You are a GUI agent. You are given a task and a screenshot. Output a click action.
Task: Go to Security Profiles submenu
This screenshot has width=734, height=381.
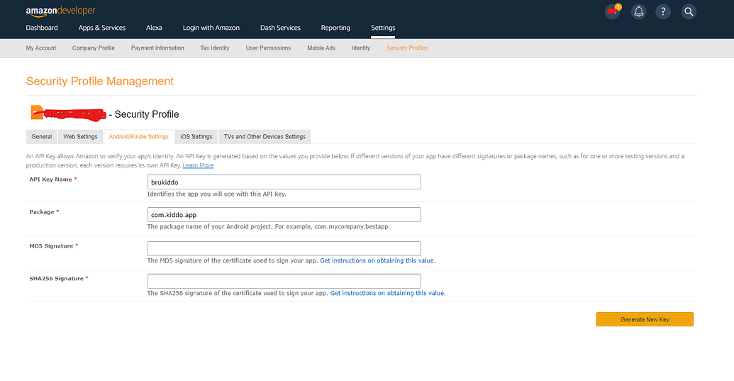click(407, 48)
